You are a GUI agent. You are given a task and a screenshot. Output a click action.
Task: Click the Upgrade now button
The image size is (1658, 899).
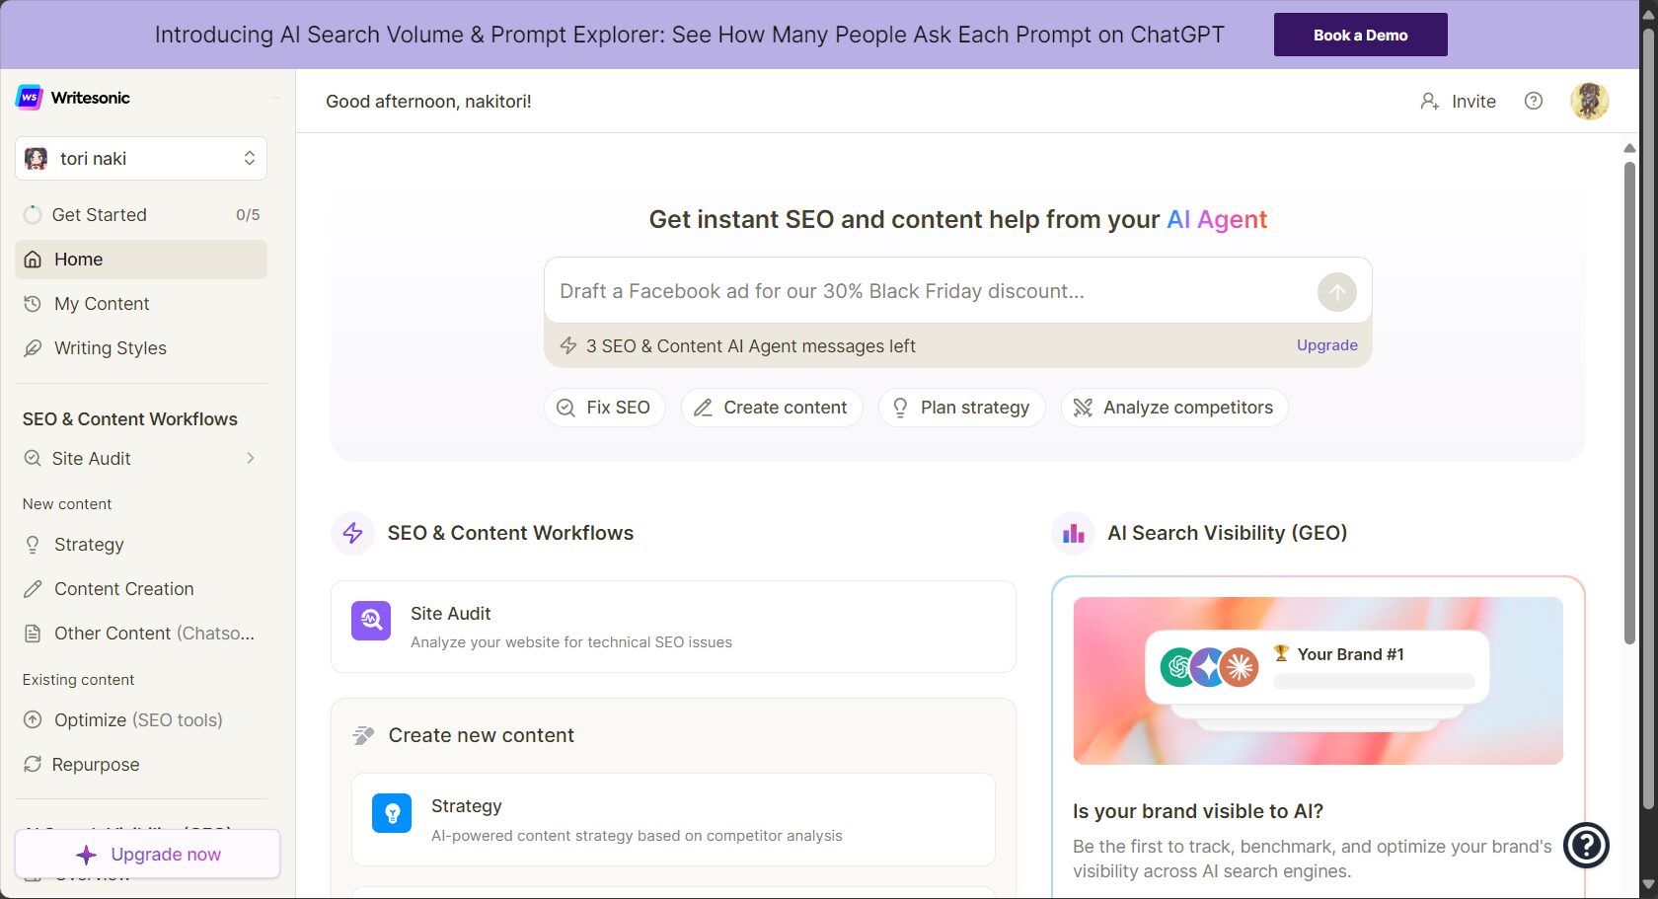click(x=148, y=855)
